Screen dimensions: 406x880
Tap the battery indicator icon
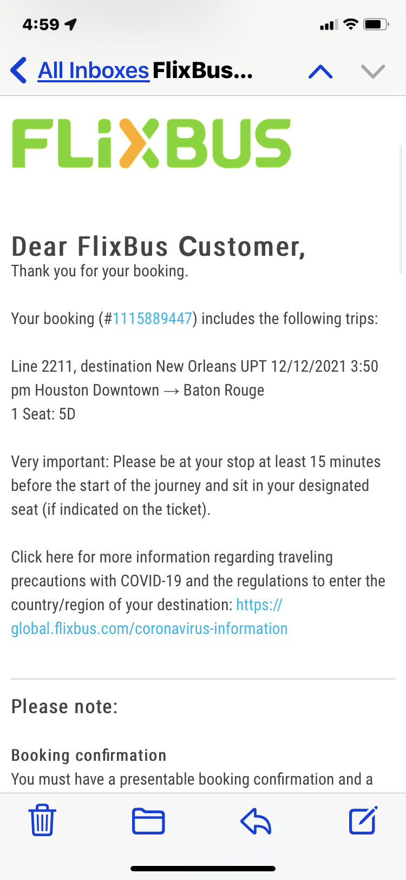click(376, 24)
